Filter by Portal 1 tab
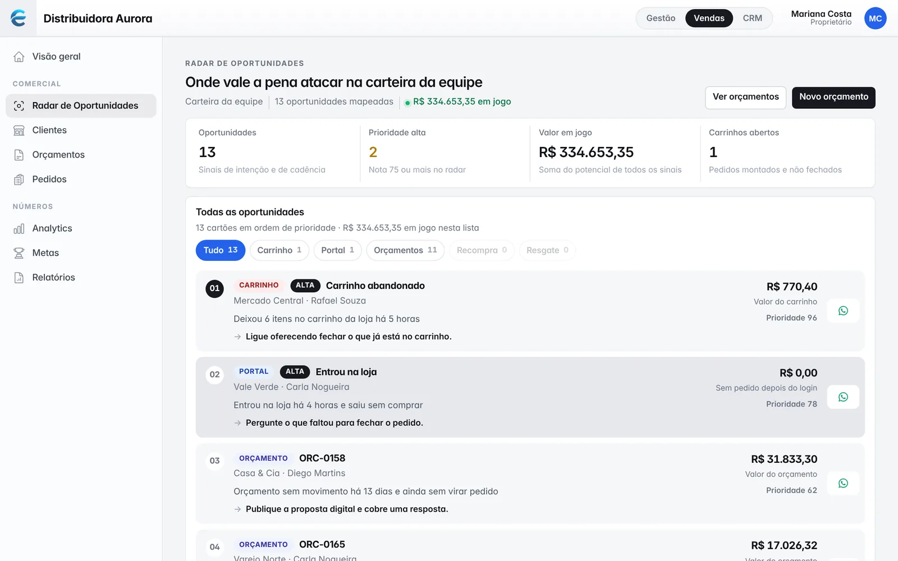The width and height of the screenshot is (898, 561). pyautogui.click(x=338, y=250)
